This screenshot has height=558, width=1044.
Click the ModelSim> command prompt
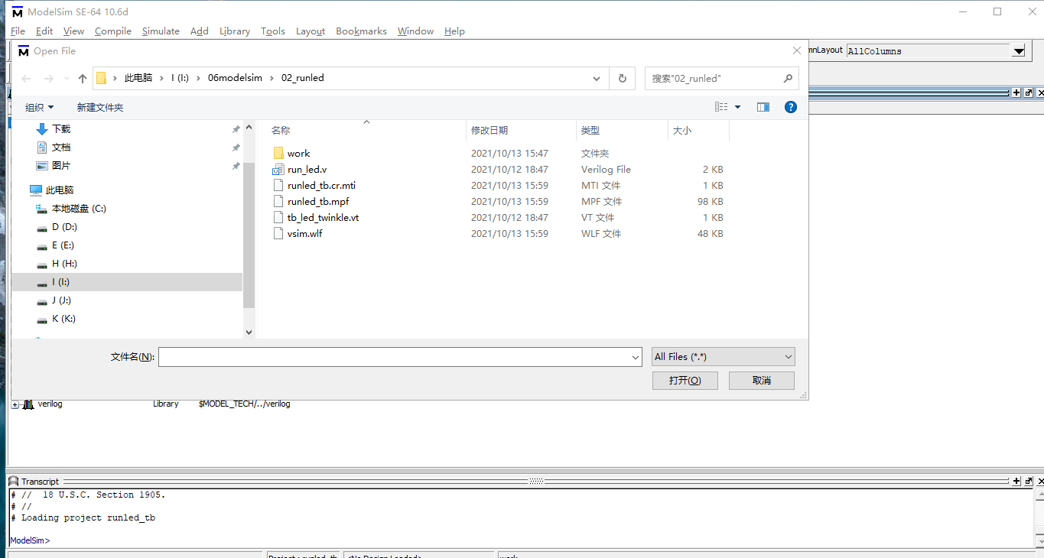pyautogui.click(x=30, y=540)
